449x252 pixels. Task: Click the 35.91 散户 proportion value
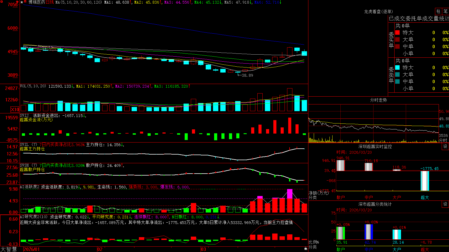pyautogui.click(x=342, y=242)
